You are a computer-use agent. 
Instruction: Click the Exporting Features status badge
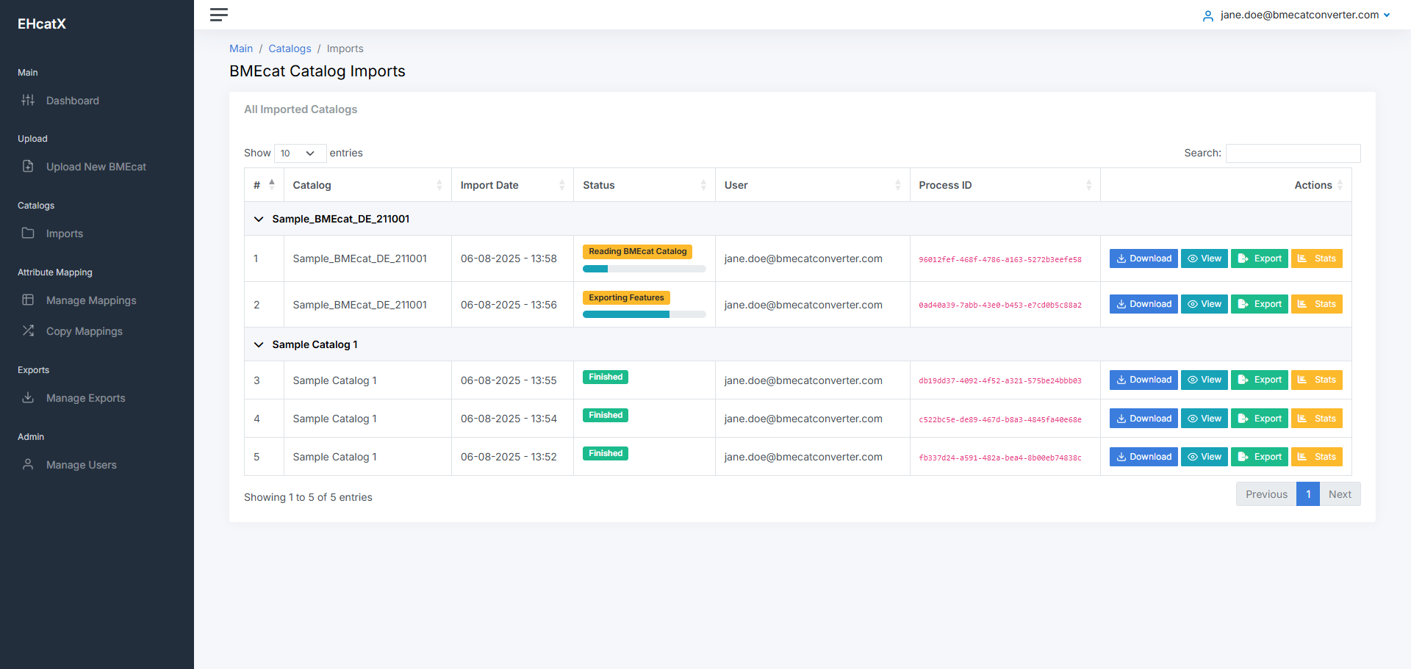pyautogui.click(x=626, y=297)
